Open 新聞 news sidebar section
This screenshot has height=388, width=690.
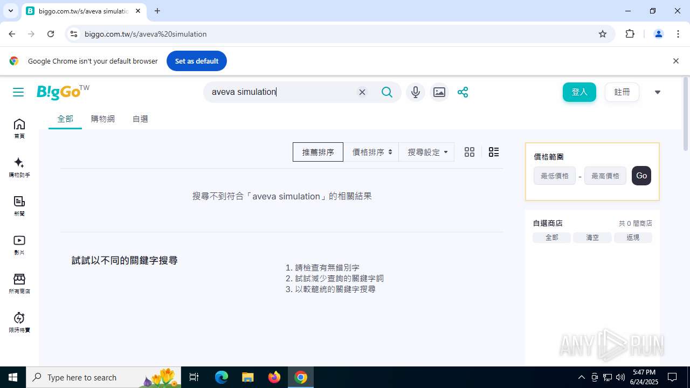19,206
